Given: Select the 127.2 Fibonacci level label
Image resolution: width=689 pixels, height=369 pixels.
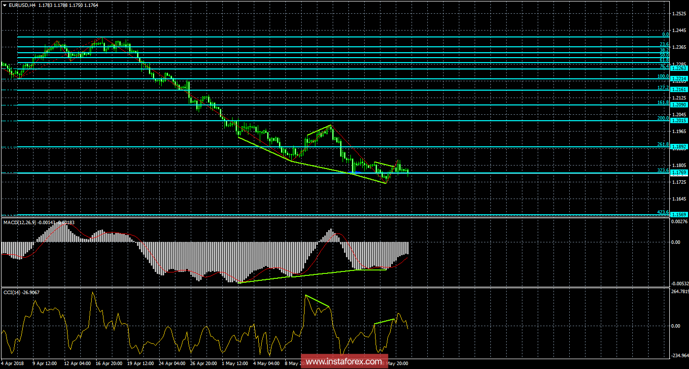Looking at the screenshot, I should (x=663, y=87).
